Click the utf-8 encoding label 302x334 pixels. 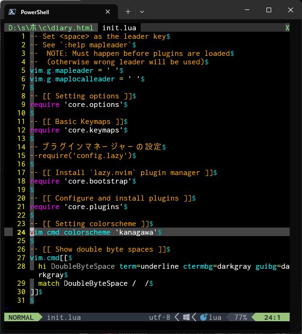coord(160,317)
